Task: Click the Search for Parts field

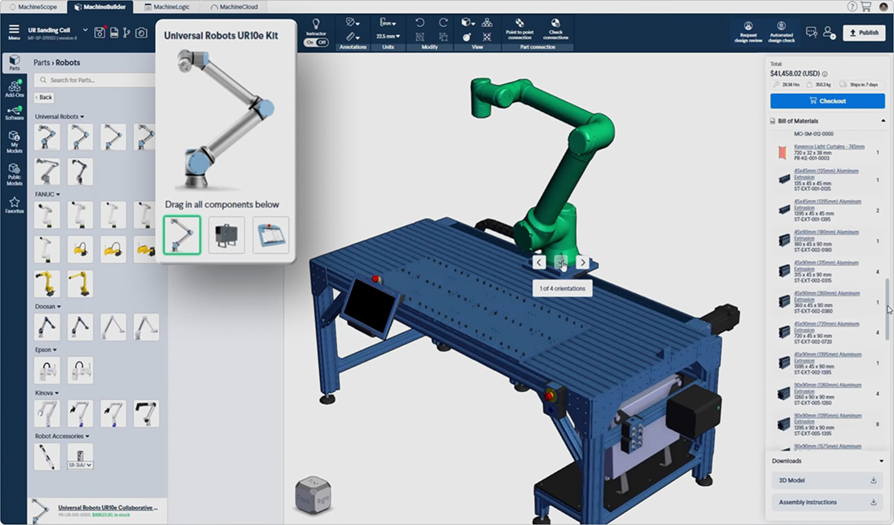Action: 94,80
